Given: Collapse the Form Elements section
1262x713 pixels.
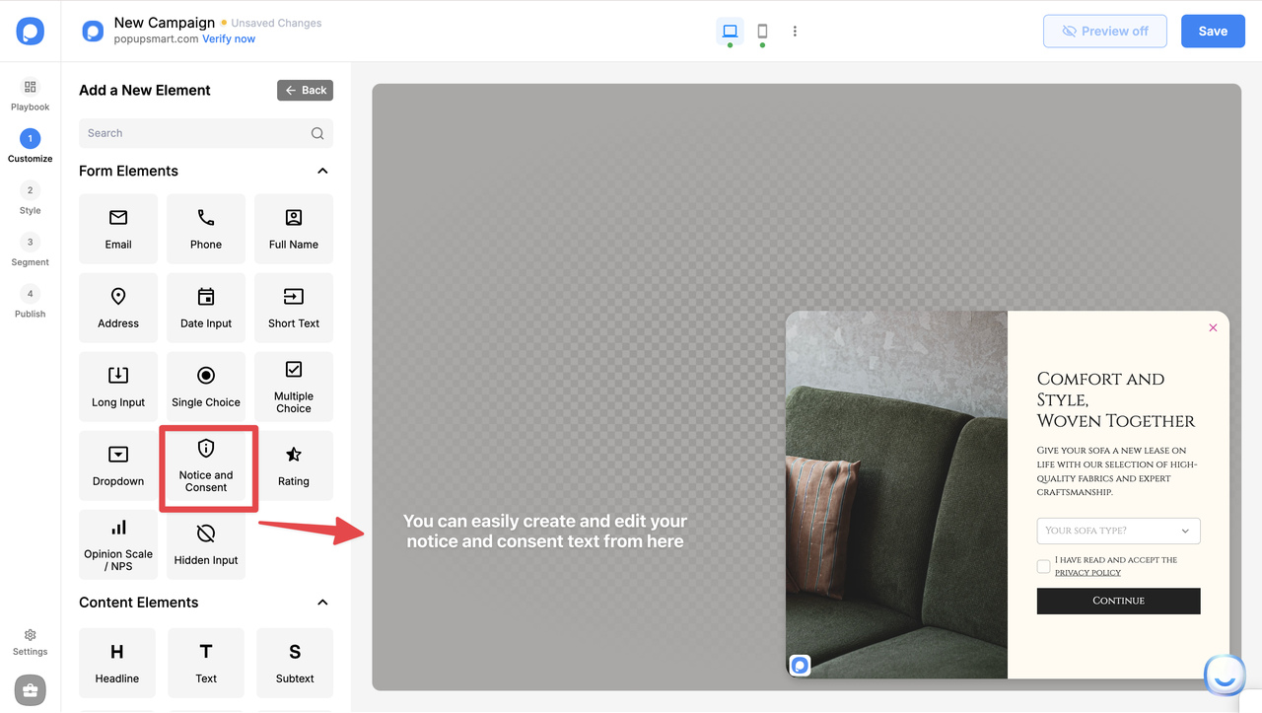Looking at the screenshot, I should 321,170.
